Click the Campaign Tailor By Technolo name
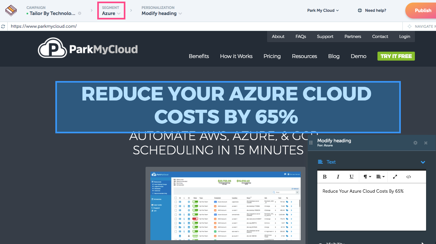436x244 pixels. (x=53, y=13)
